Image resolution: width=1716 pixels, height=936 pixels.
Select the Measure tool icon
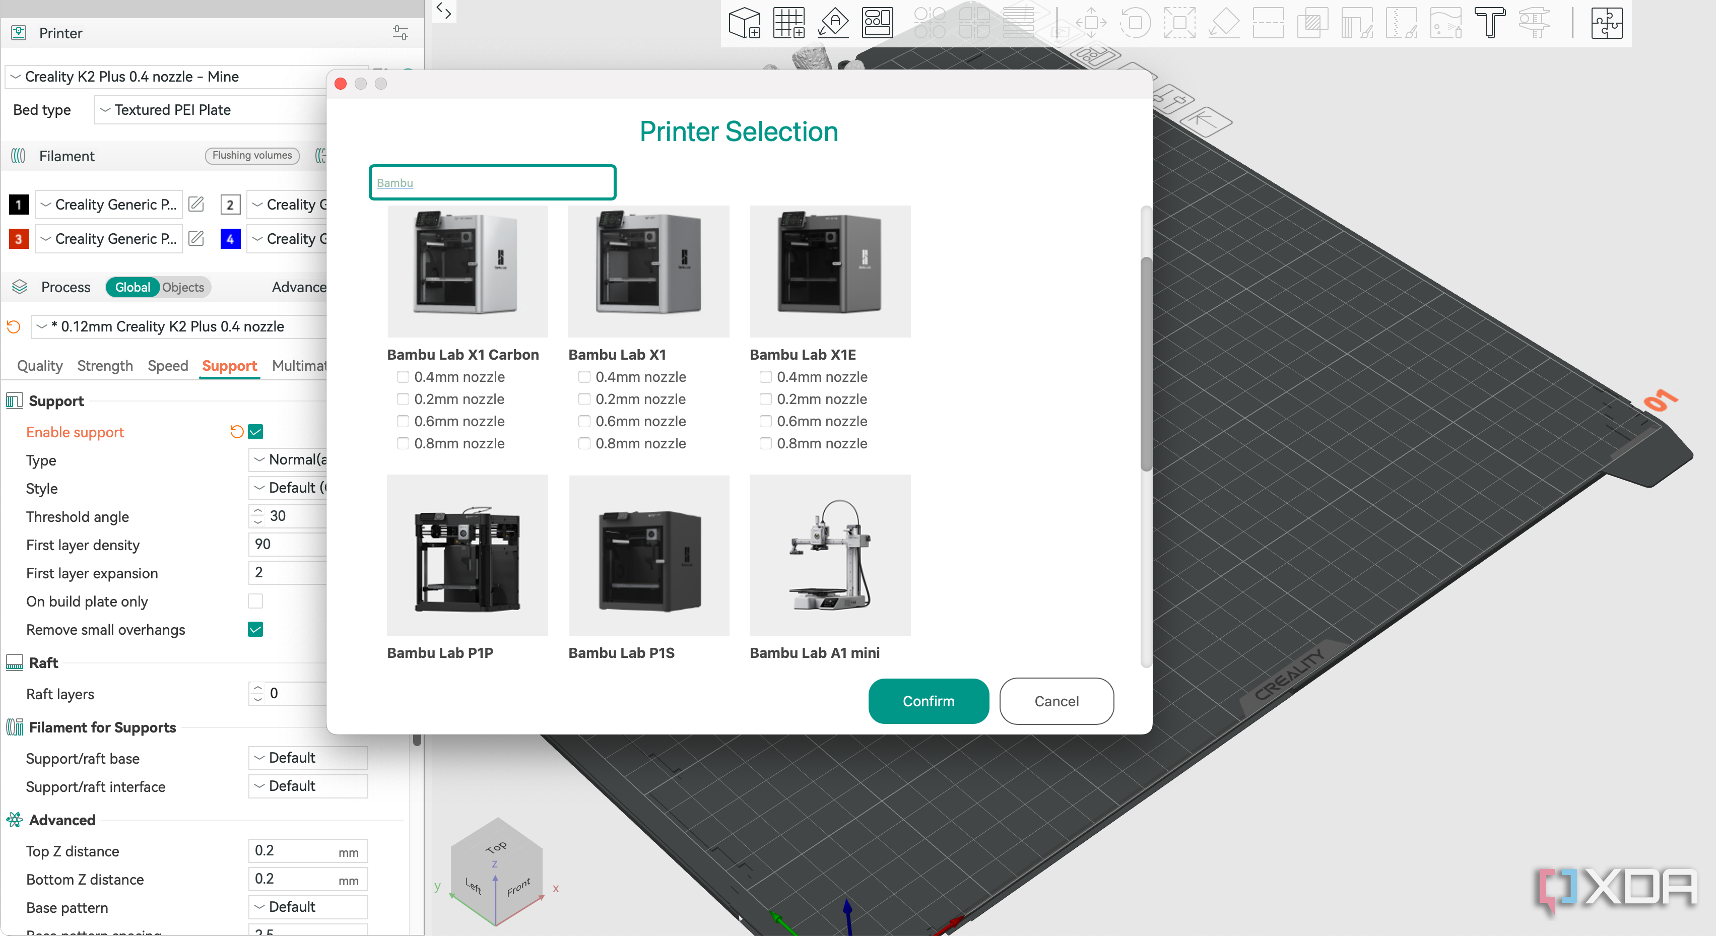(1534, 23)
